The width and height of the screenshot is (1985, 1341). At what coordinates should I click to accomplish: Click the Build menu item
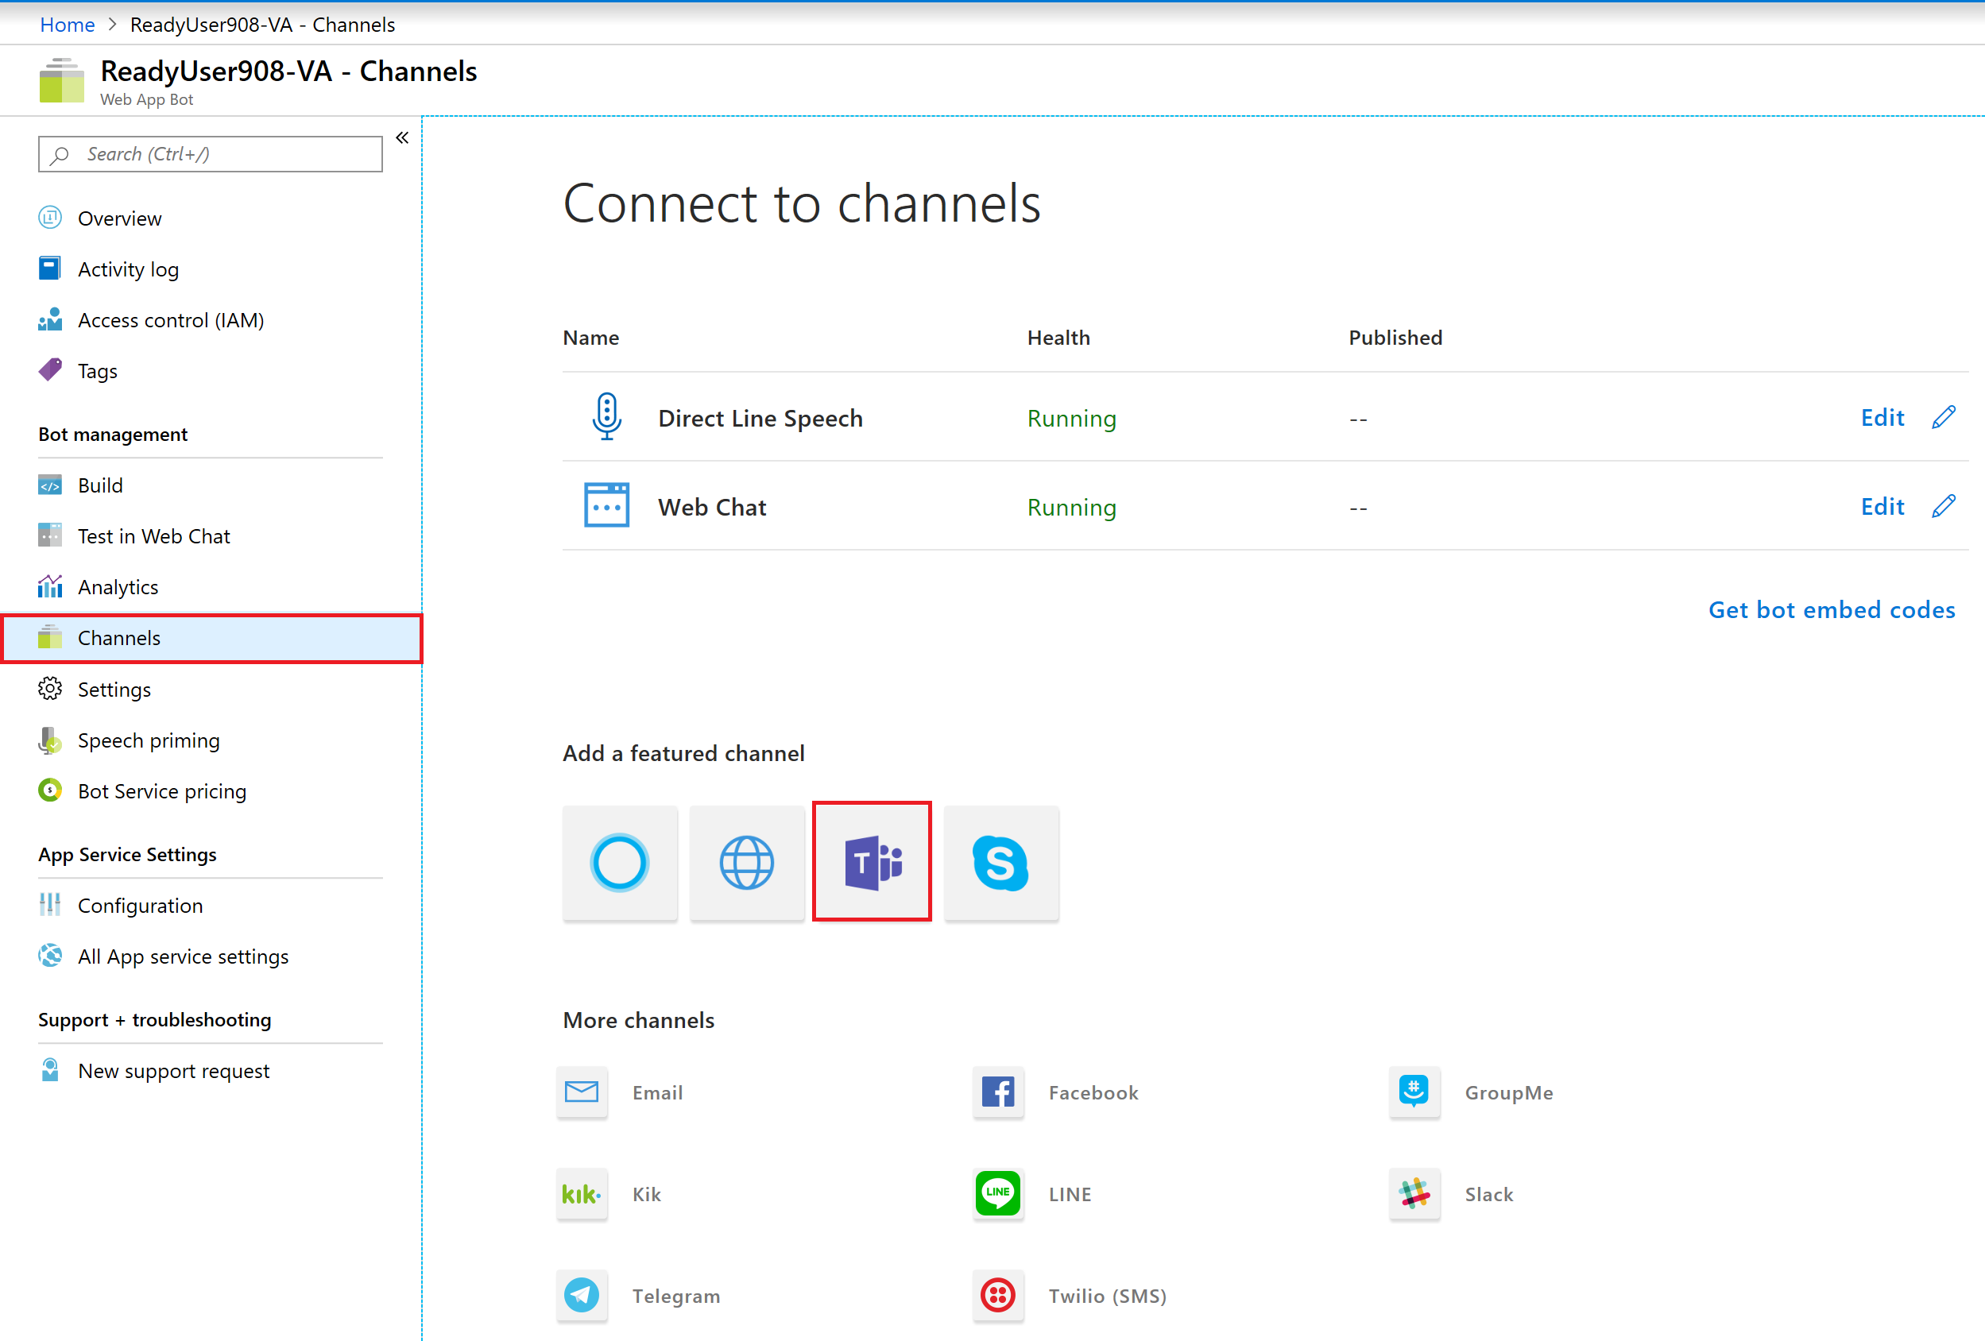99,484
